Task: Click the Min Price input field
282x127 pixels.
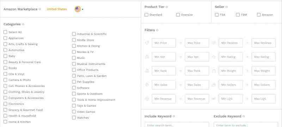Action: 164,43
